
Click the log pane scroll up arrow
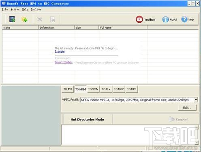(197, 127)
